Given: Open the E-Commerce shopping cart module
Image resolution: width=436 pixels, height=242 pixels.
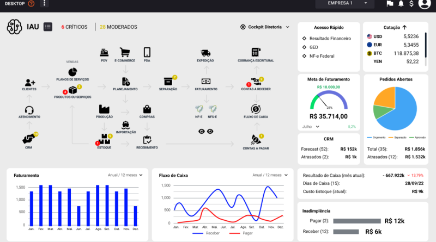Looking at the screenshot, I should coord(125,52).
